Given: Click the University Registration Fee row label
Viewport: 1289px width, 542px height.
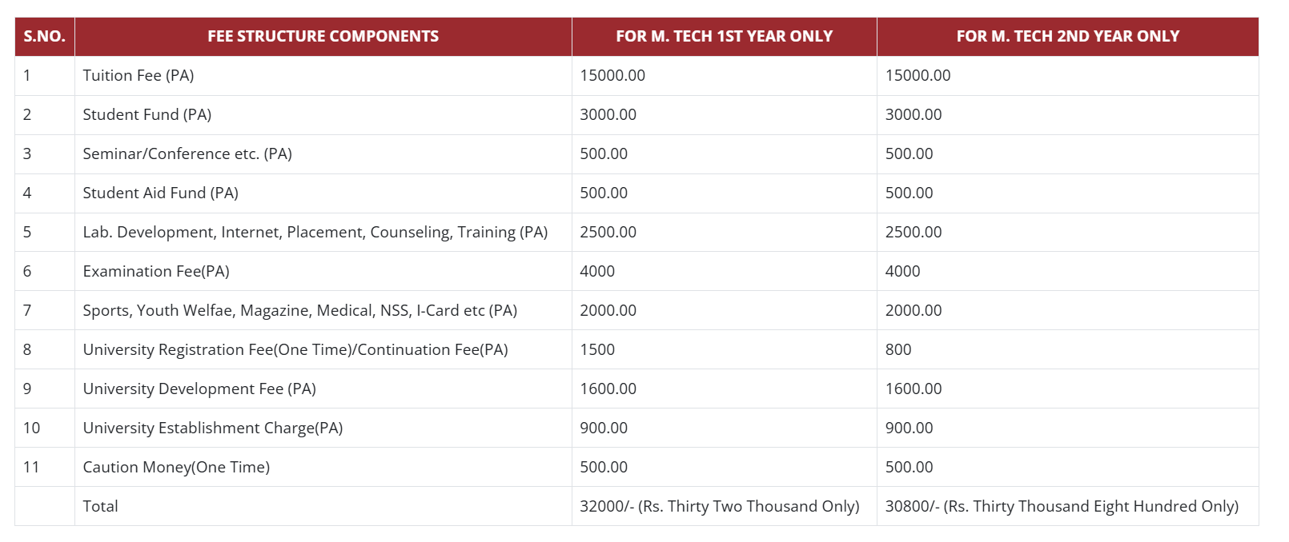Looking at the screenshot, I should coord(295,349).
